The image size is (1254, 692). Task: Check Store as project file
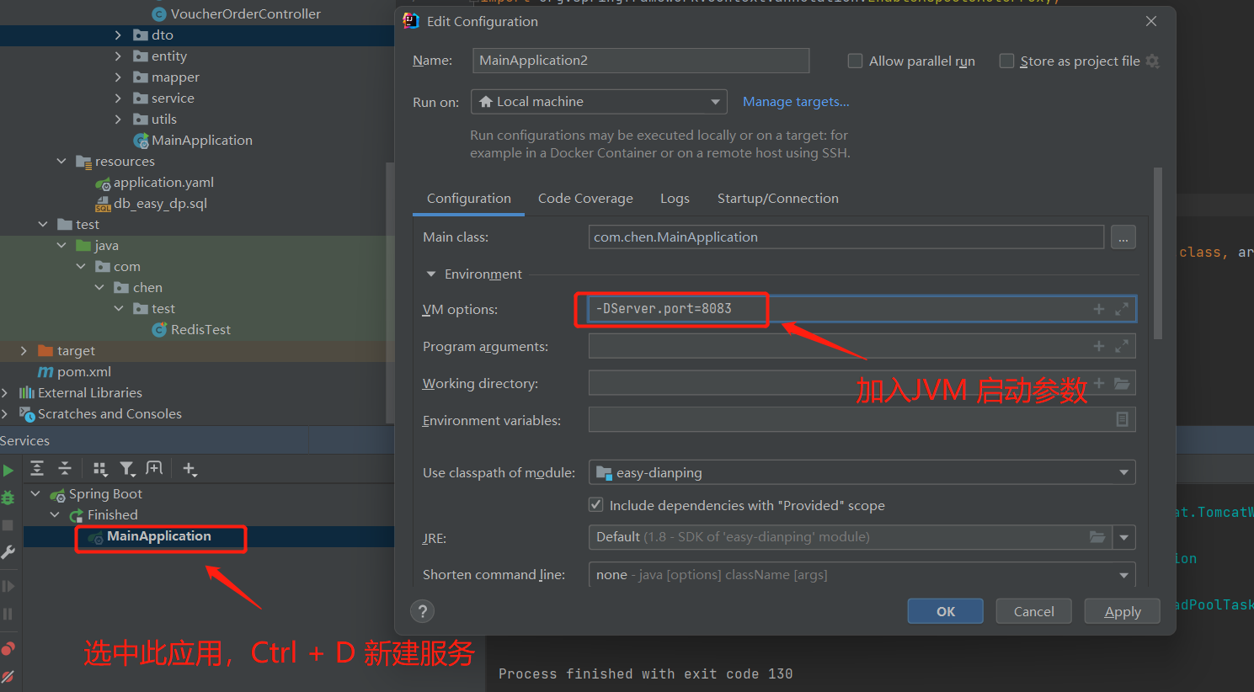[1006, 61]
